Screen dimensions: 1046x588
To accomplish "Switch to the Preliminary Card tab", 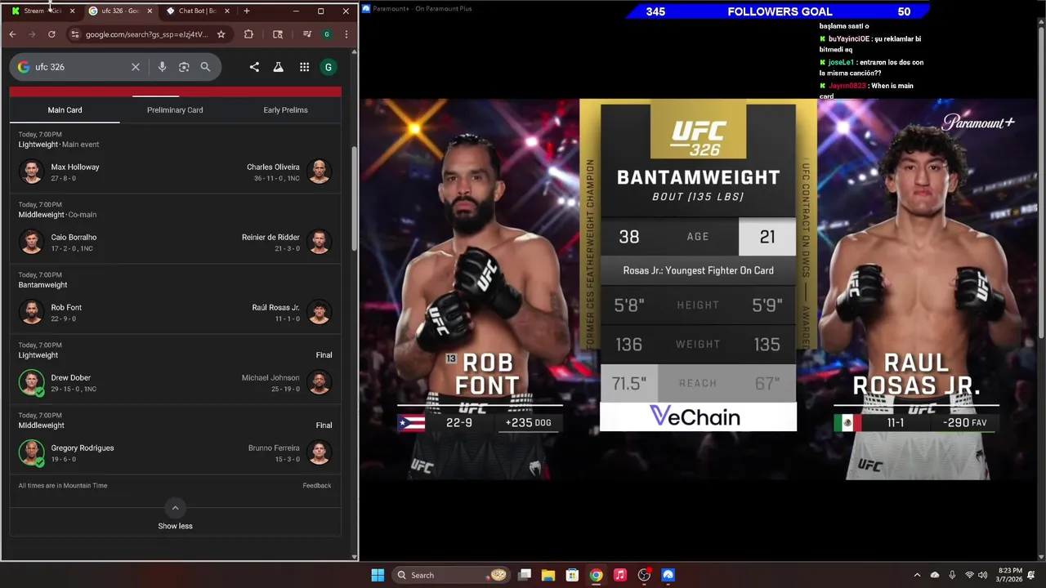I will point(175,110).
